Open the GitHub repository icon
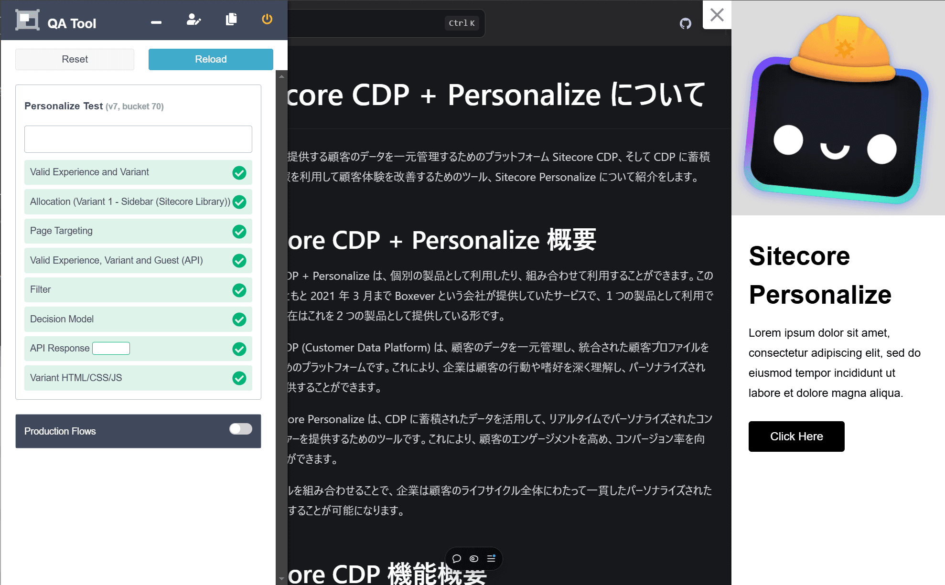945x585 pixels. click(x=686, y=23)
